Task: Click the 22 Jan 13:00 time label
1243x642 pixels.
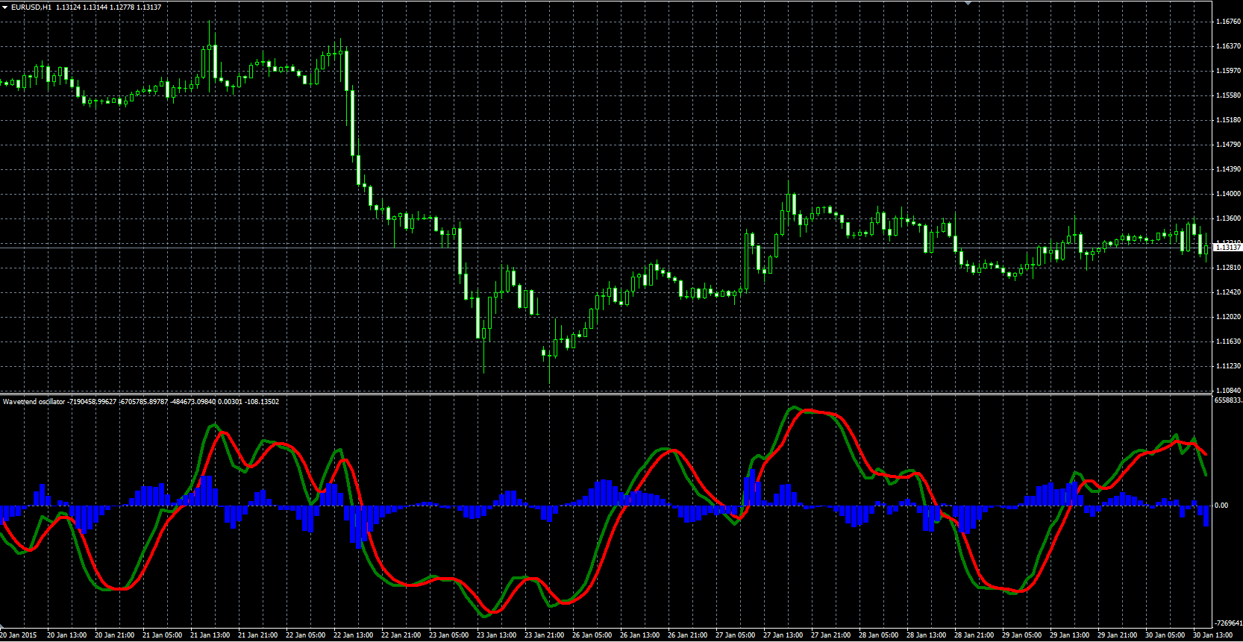Action: [353, 635]
